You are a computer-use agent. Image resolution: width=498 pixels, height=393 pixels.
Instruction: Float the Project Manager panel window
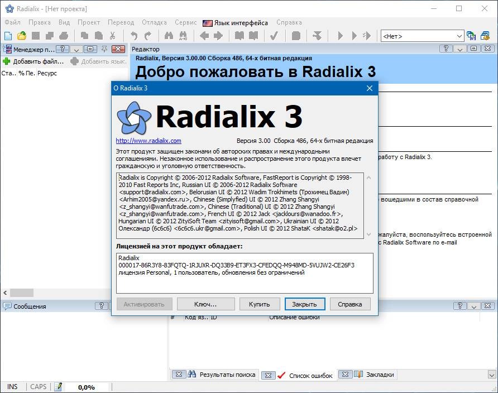tap(90, 49)
